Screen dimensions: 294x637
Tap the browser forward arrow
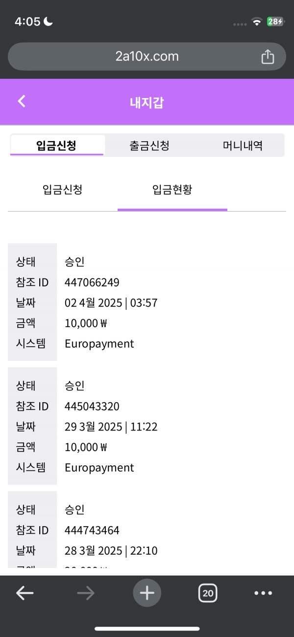point(86,593)
